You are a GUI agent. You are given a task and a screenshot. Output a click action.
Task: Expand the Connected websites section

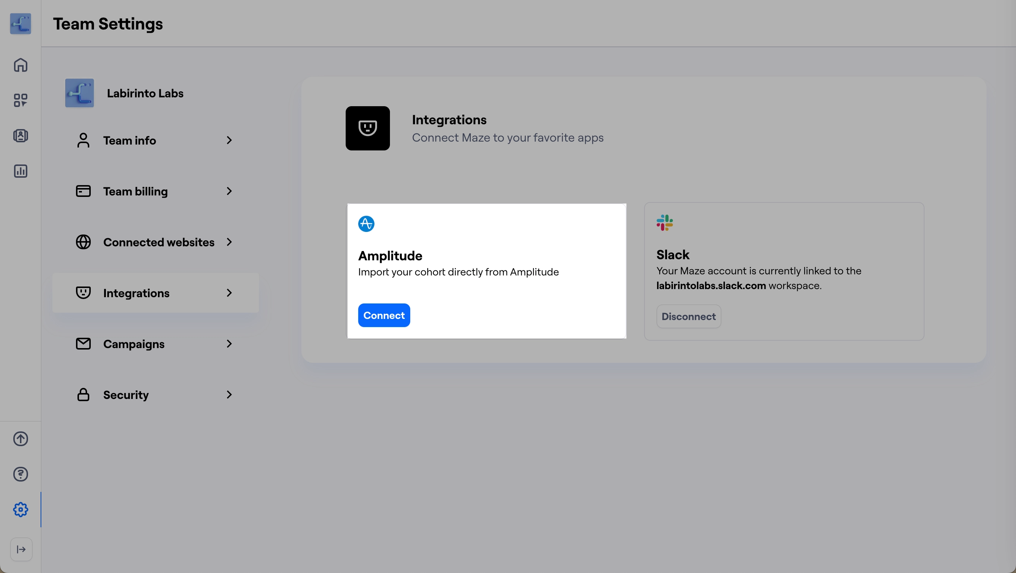[155, 242]
